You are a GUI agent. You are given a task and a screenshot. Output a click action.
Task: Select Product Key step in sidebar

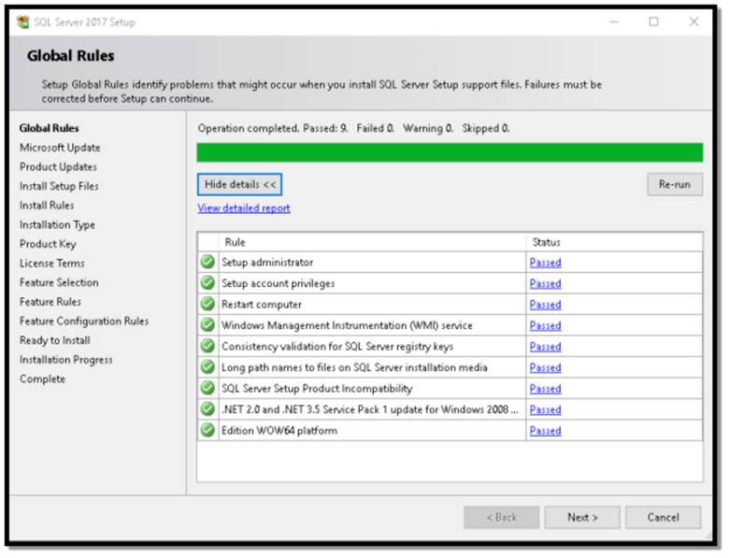48,244
